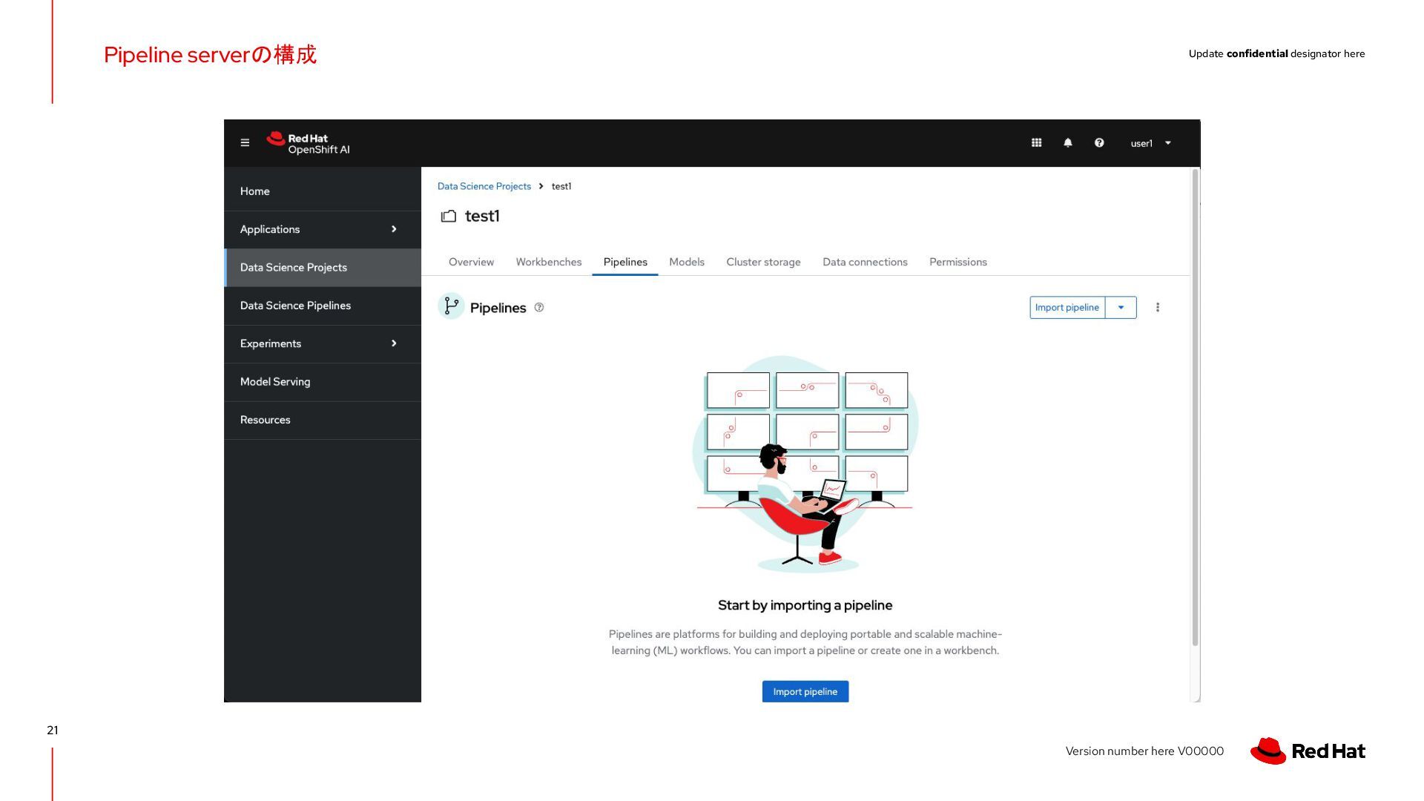The height and width of the screenshot is (801, 1424).
Task: Click the Red Hat logo in slide footer
Action: 1308,751
